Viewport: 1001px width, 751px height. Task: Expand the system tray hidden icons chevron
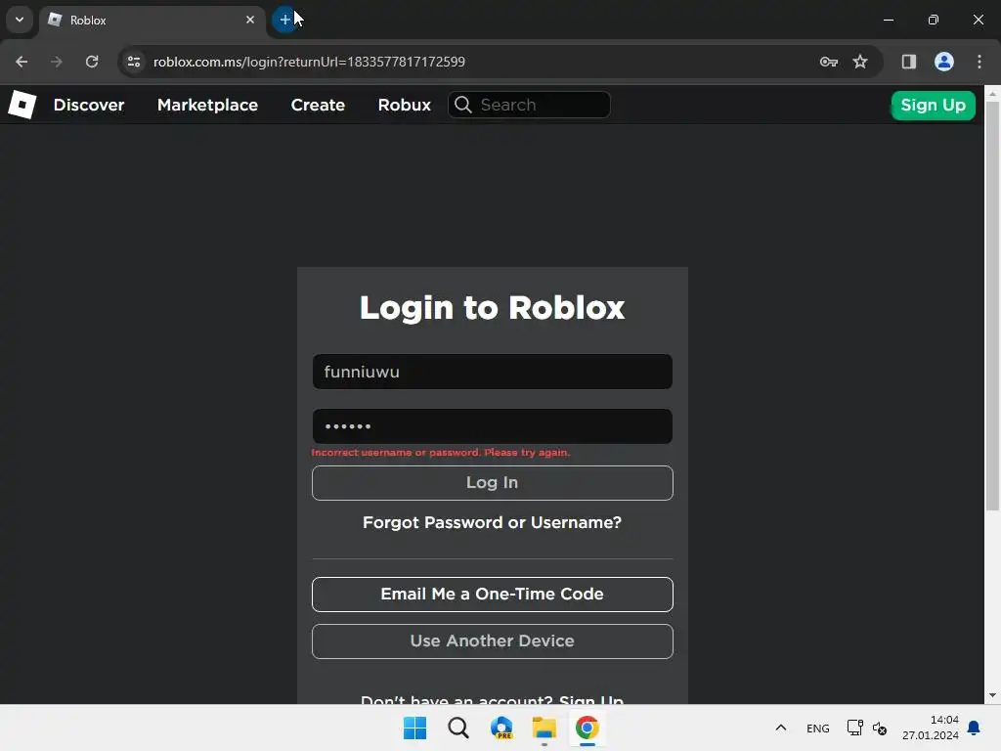(x=781, y=728)
